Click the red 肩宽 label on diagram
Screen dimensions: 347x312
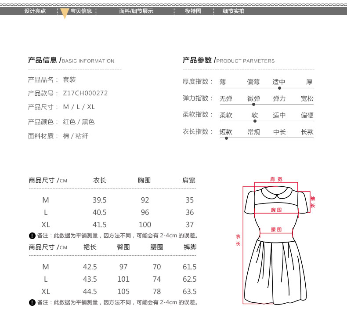[x=276, y=179]
